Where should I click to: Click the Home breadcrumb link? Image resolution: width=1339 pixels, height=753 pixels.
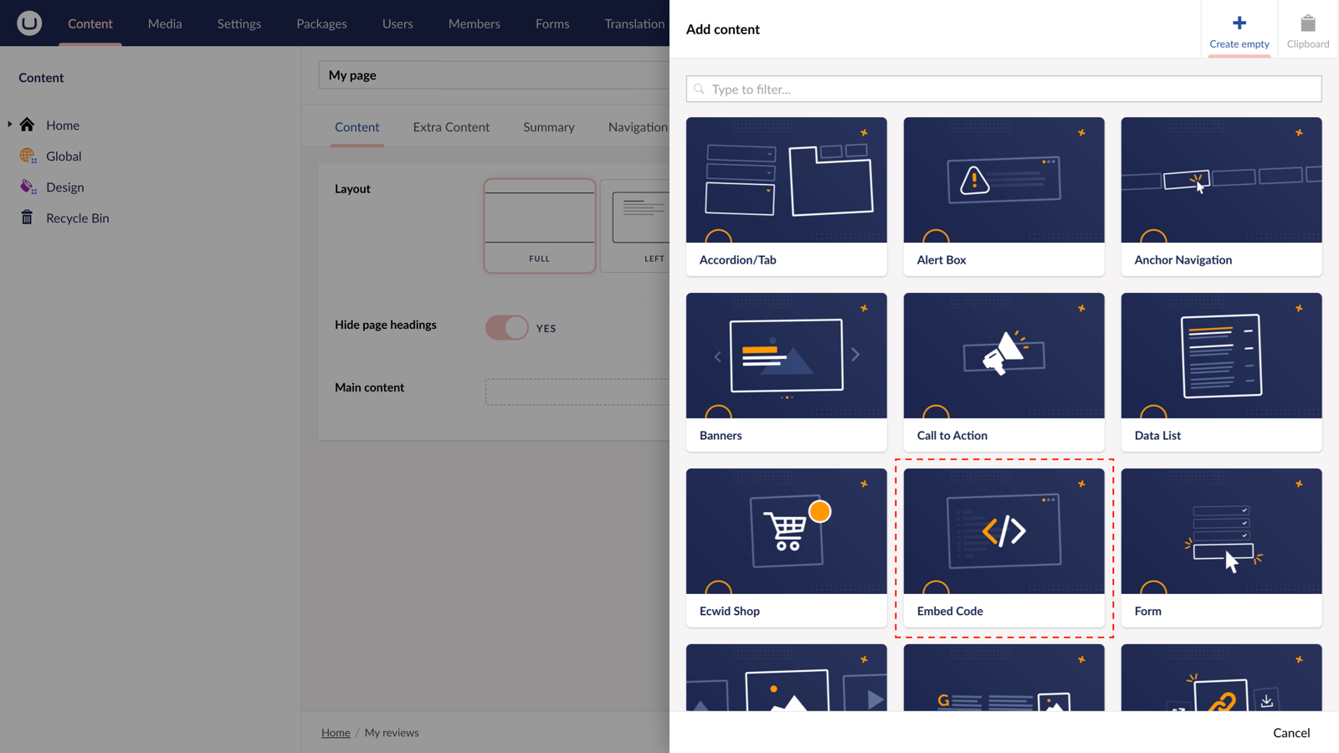pyautogui.click(x=336, y=732)
